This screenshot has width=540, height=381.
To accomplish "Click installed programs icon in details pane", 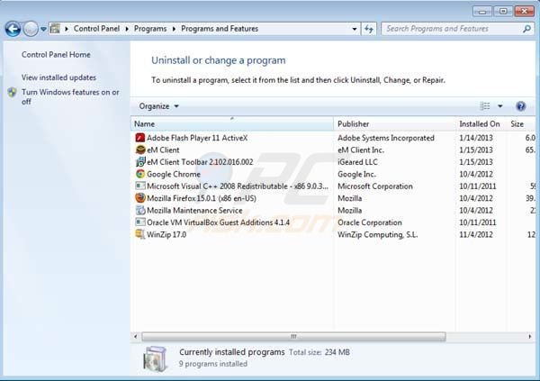I will [156, 359].
